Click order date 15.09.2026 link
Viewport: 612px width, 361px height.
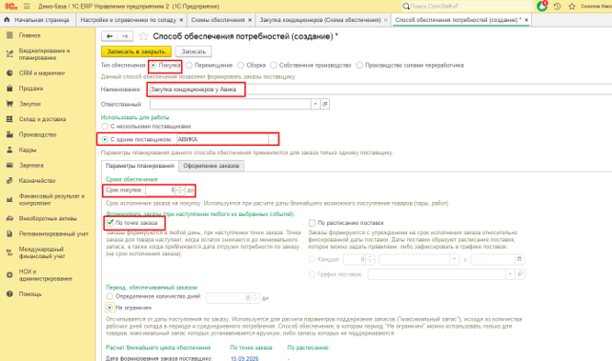click(244, 358)
